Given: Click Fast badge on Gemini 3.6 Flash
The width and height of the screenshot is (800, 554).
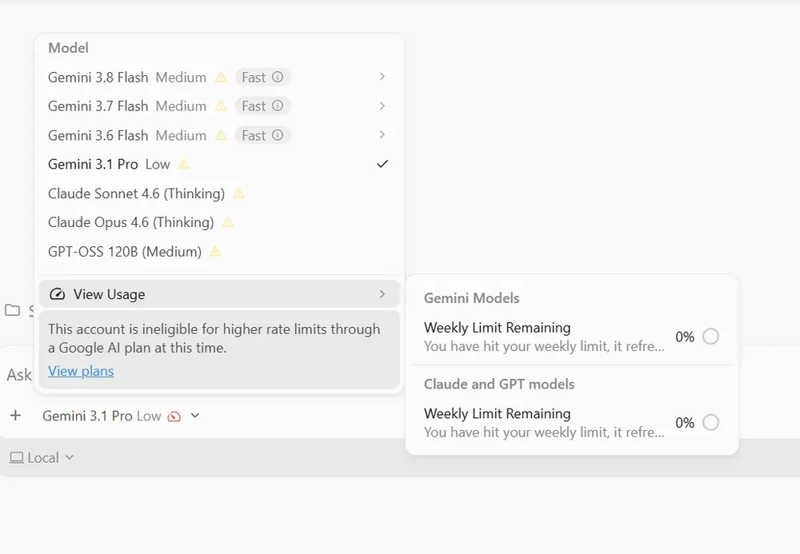Looking at the screenshot, I should click(x=262, y=135).
